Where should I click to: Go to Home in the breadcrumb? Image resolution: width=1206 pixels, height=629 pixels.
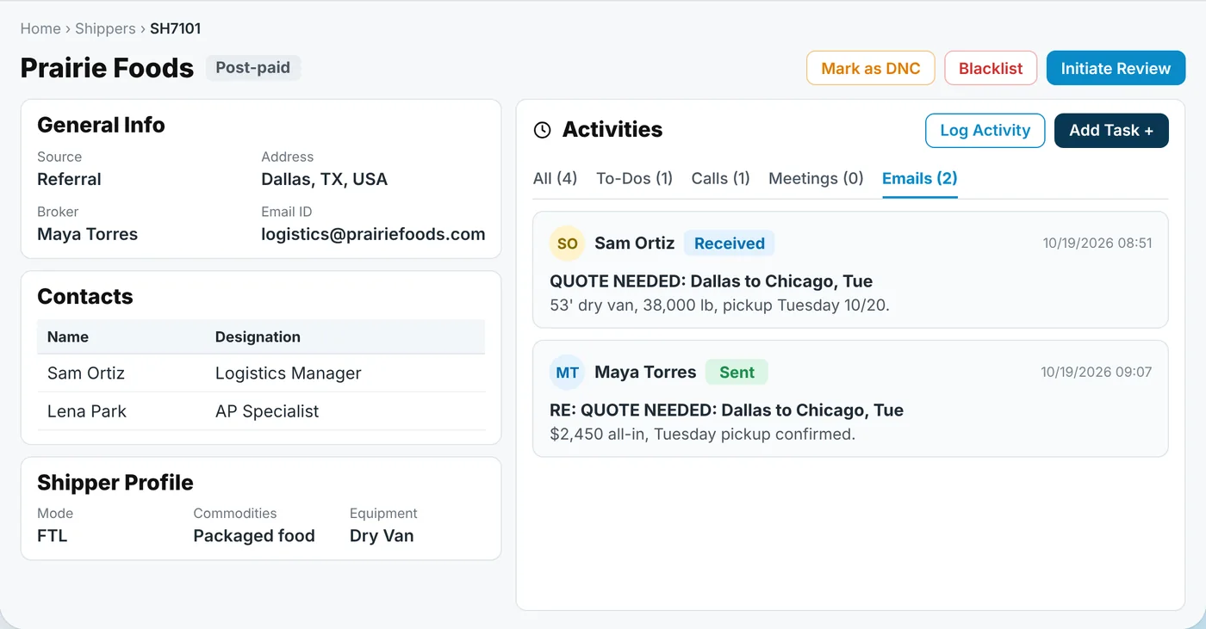[x=40, y=28]
